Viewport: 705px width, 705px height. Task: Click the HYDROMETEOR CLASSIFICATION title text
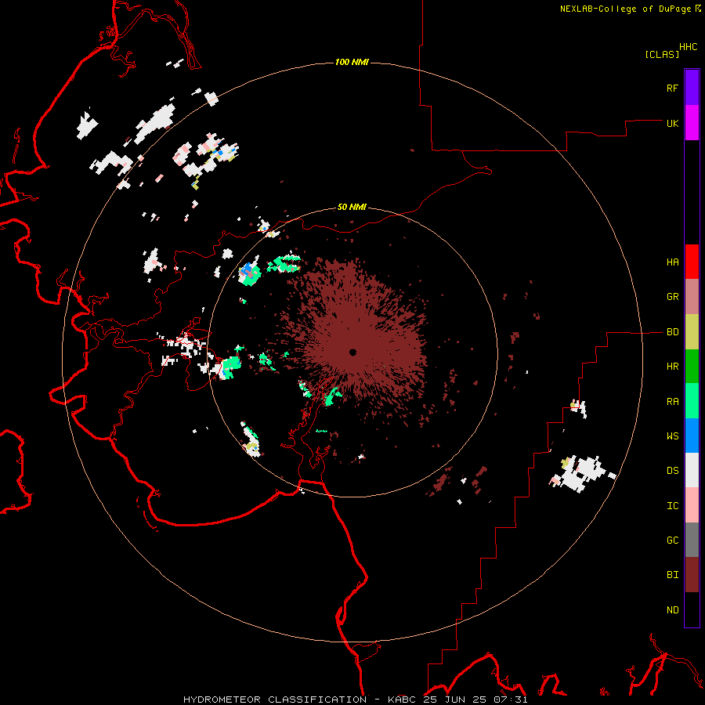(275, 700)
